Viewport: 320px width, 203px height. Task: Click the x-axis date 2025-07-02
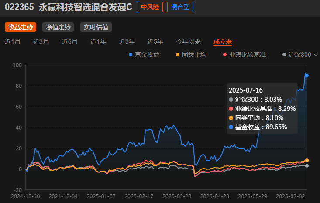[290, 196]
